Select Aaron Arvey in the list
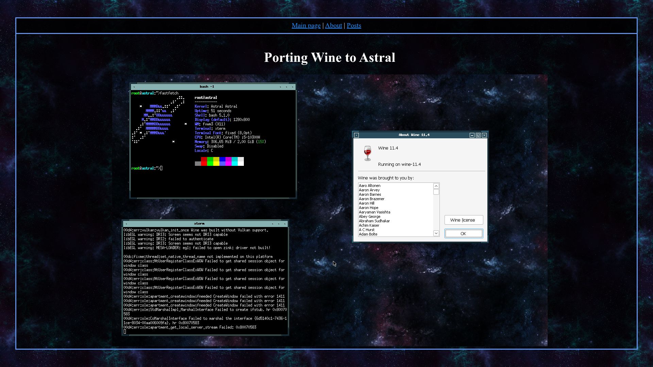The width and height of the screenshot is (653, 367). click(369, 190)
